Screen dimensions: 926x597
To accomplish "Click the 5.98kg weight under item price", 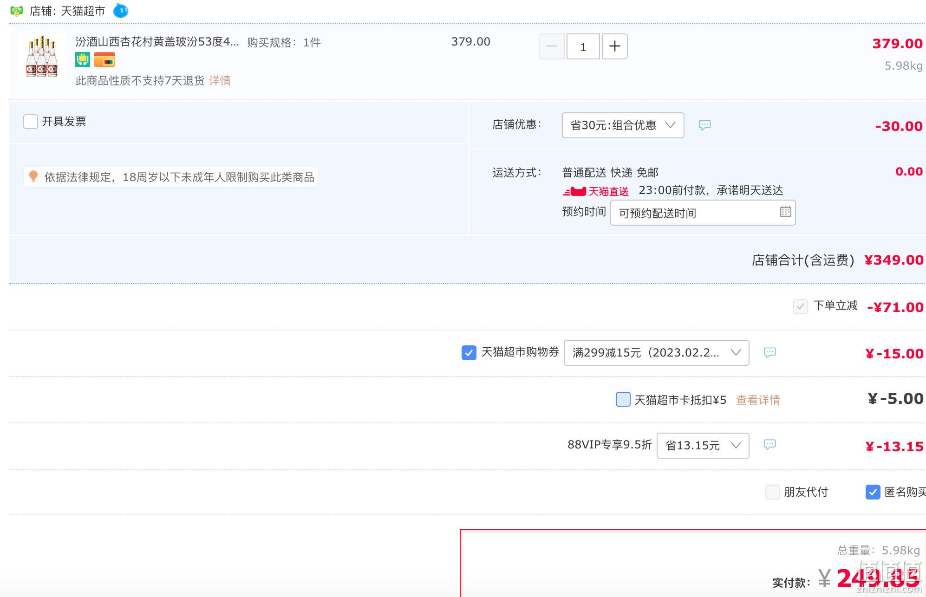I will click(x=903, y=66).
